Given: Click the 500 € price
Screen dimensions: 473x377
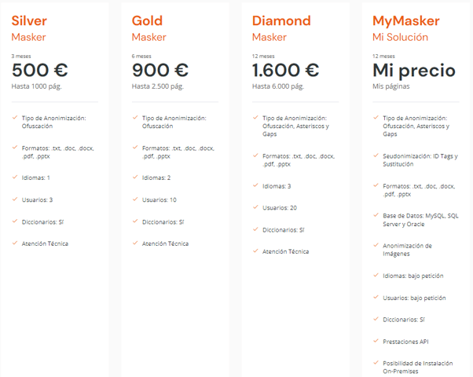Looking at the screenshot, I should 39,70.
